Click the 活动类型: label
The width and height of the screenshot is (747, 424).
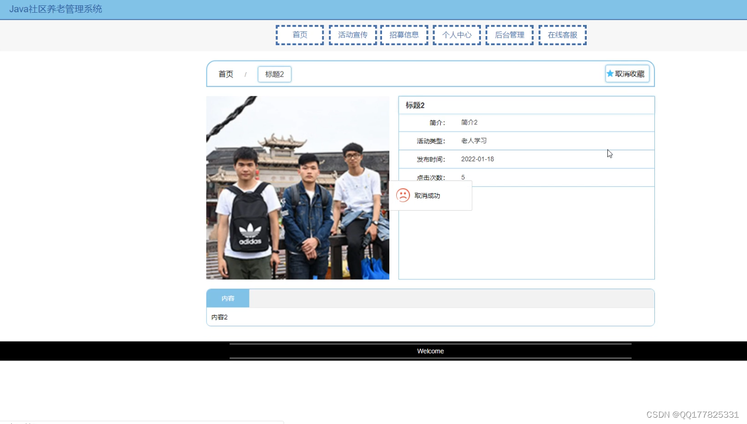431,141
